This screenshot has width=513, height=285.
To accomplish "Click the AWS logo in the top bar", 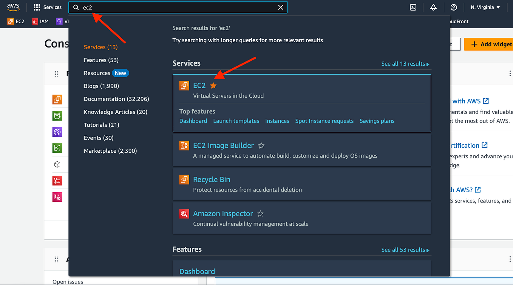I will 13,6.
